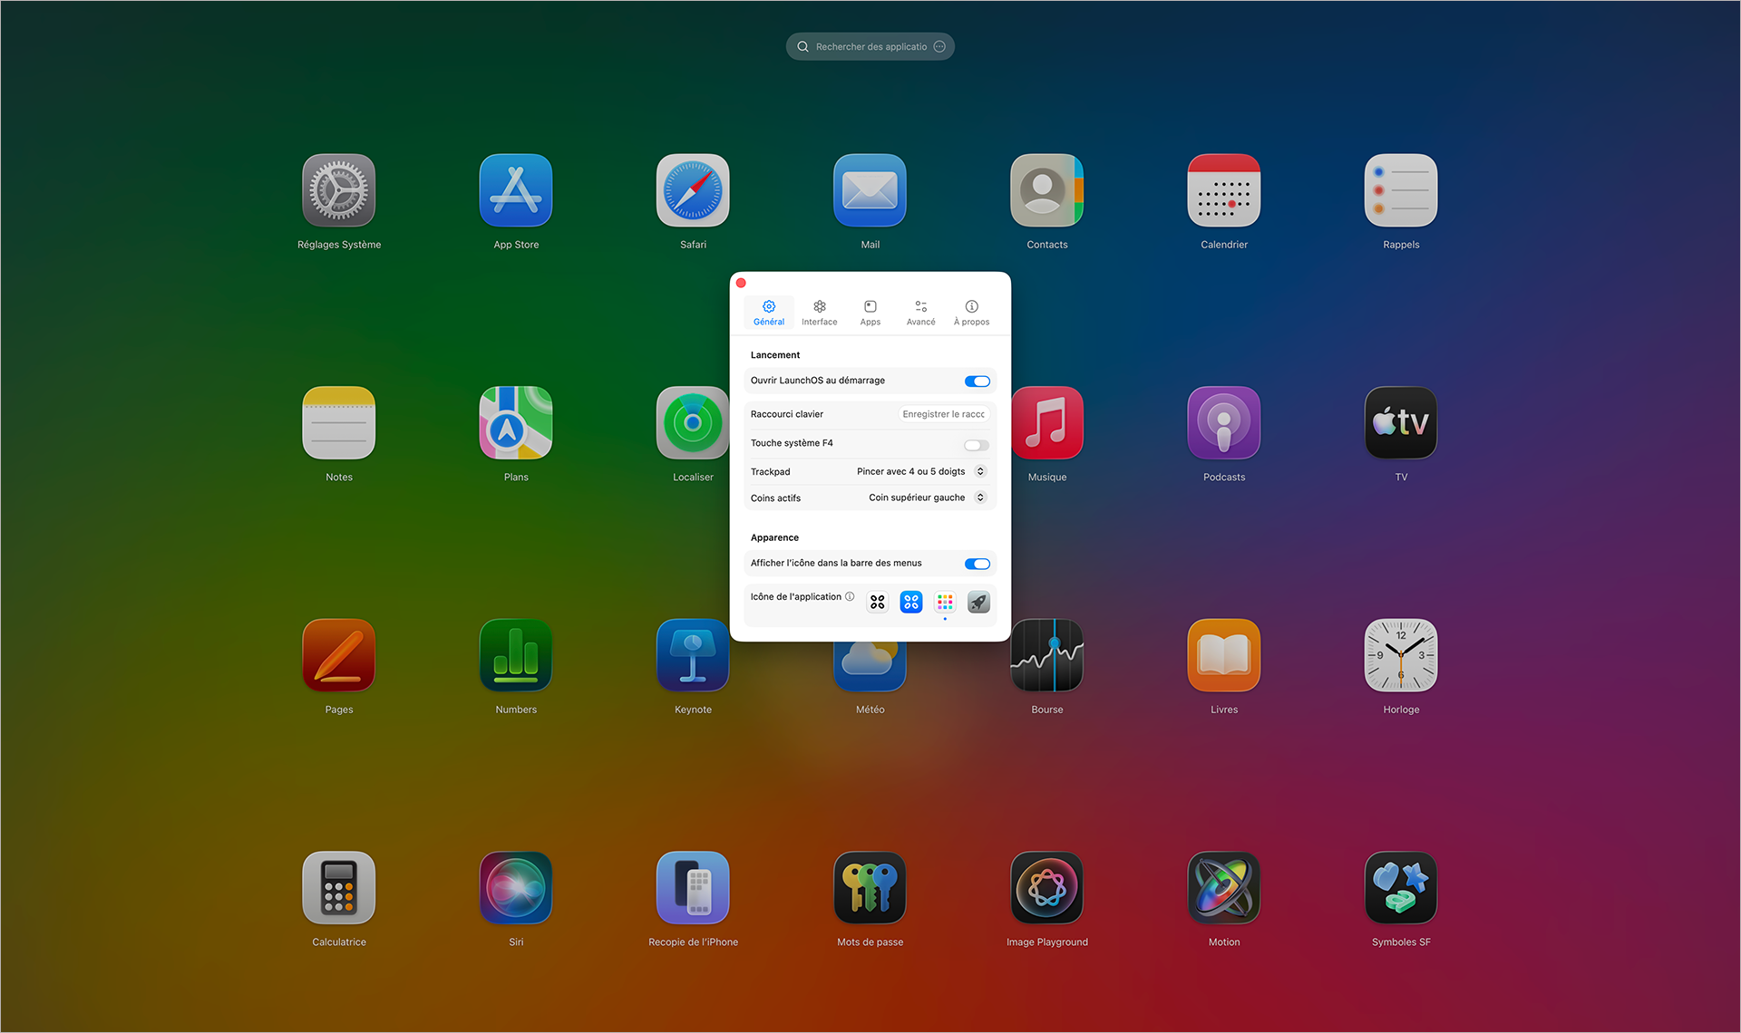
Task: Launch the Rappels app
Action: [1401, 190]
